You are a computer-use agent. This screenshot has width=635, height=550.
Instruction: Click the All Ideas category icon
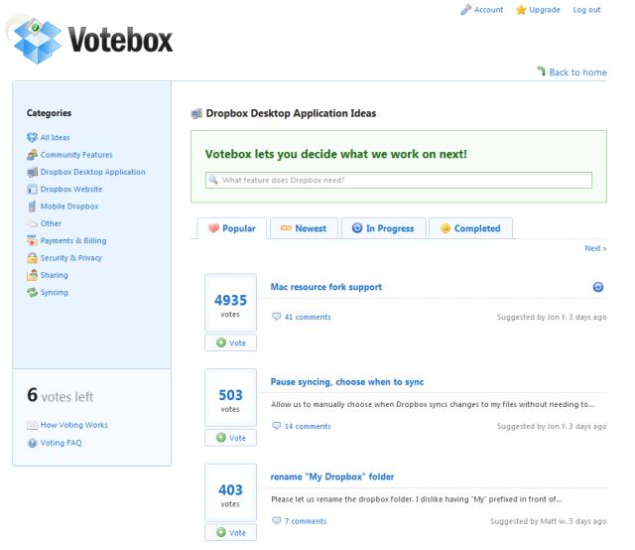point(32,138)
